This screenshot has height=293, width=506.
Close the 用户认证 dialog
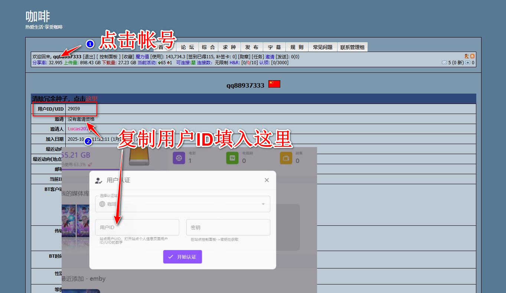(x=267, y=180)
